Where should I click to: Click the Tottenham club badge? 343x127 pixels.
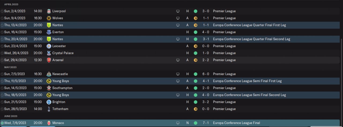49,109
